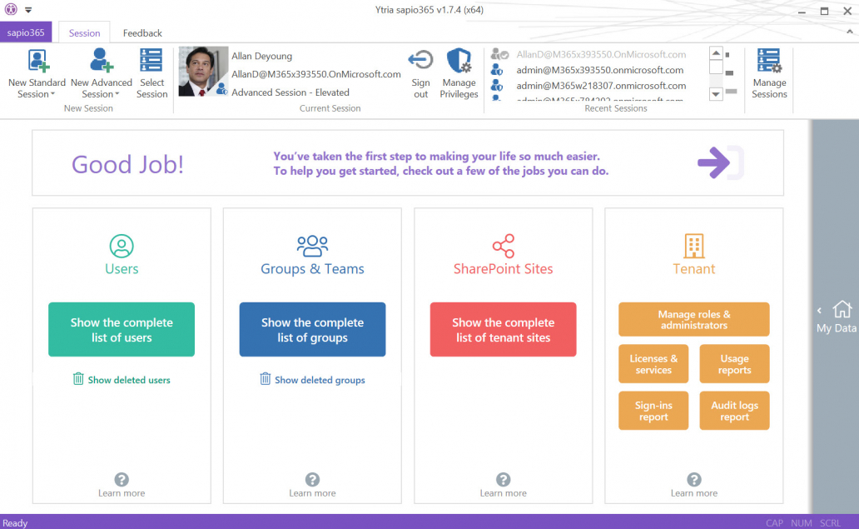Screen dimensions: 859x529
Task: Expand the New Standard Session dropdown arrow
Action: (52, 94)
